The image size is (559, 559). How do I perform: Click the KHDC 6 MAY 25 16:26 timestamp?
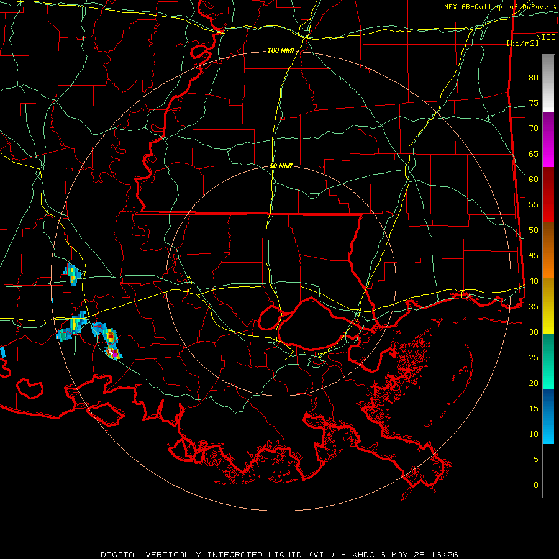pos(405,555)
